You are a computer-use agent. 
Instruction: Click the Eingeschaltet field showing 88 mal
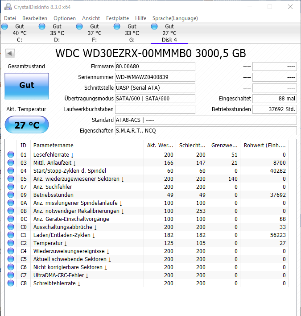click(275, 99)
